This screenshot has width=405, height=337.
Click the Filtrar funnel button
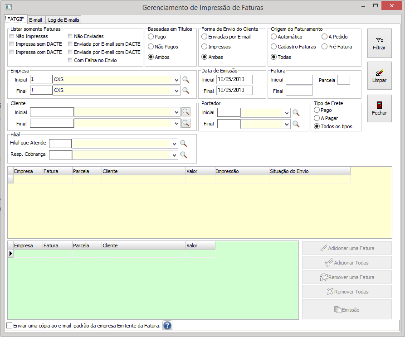379,43
